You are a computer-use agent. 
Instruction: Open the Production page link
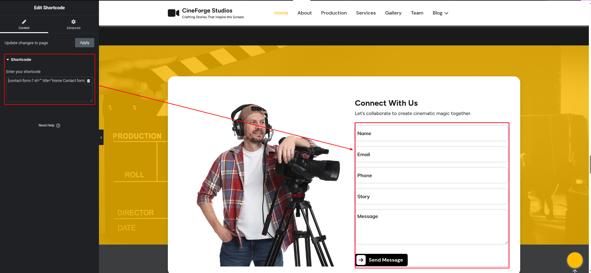click(334, 13)
